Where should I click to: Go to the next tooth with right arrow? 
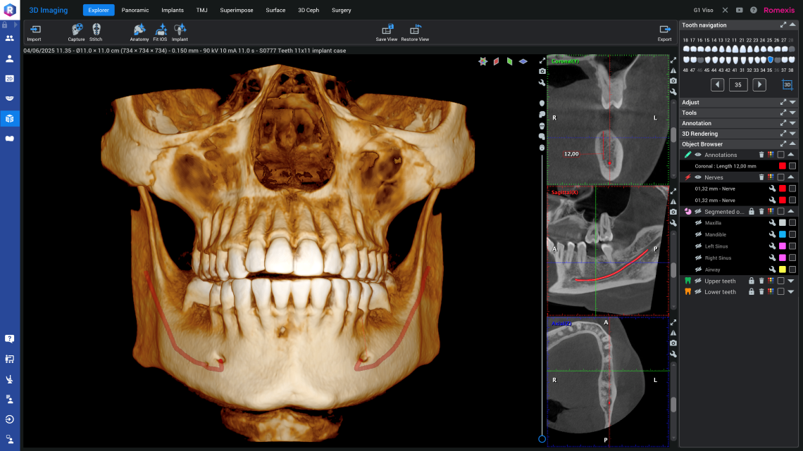pos(759,85)
